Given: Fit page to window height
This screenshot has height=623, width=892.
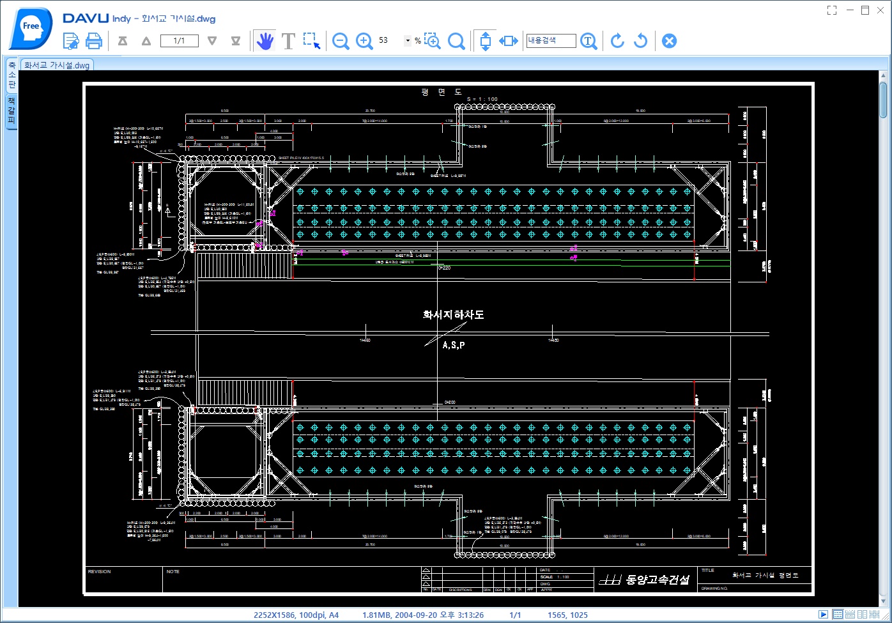Looking at the screenshot, I should (485, 41).
